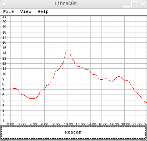Click the 4:00 time axis label

pos(33,125)
